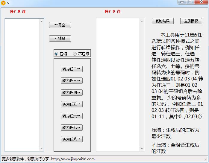Click down arrow of left list scrollbar

tap(41, 149)
